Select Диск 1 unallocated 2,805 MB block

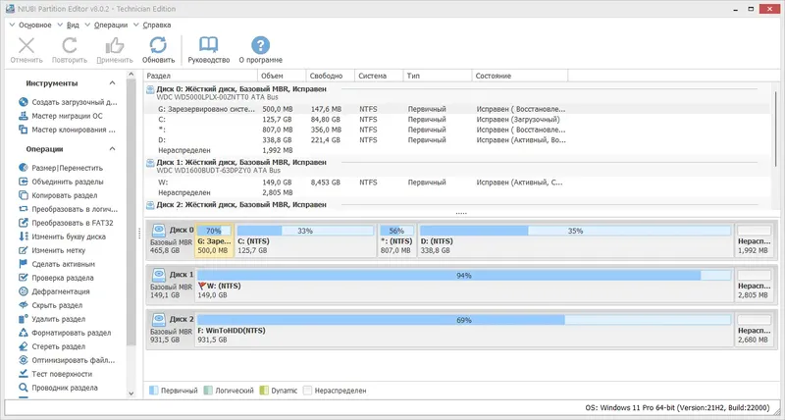pyautogui.click(x=755, y=285)
